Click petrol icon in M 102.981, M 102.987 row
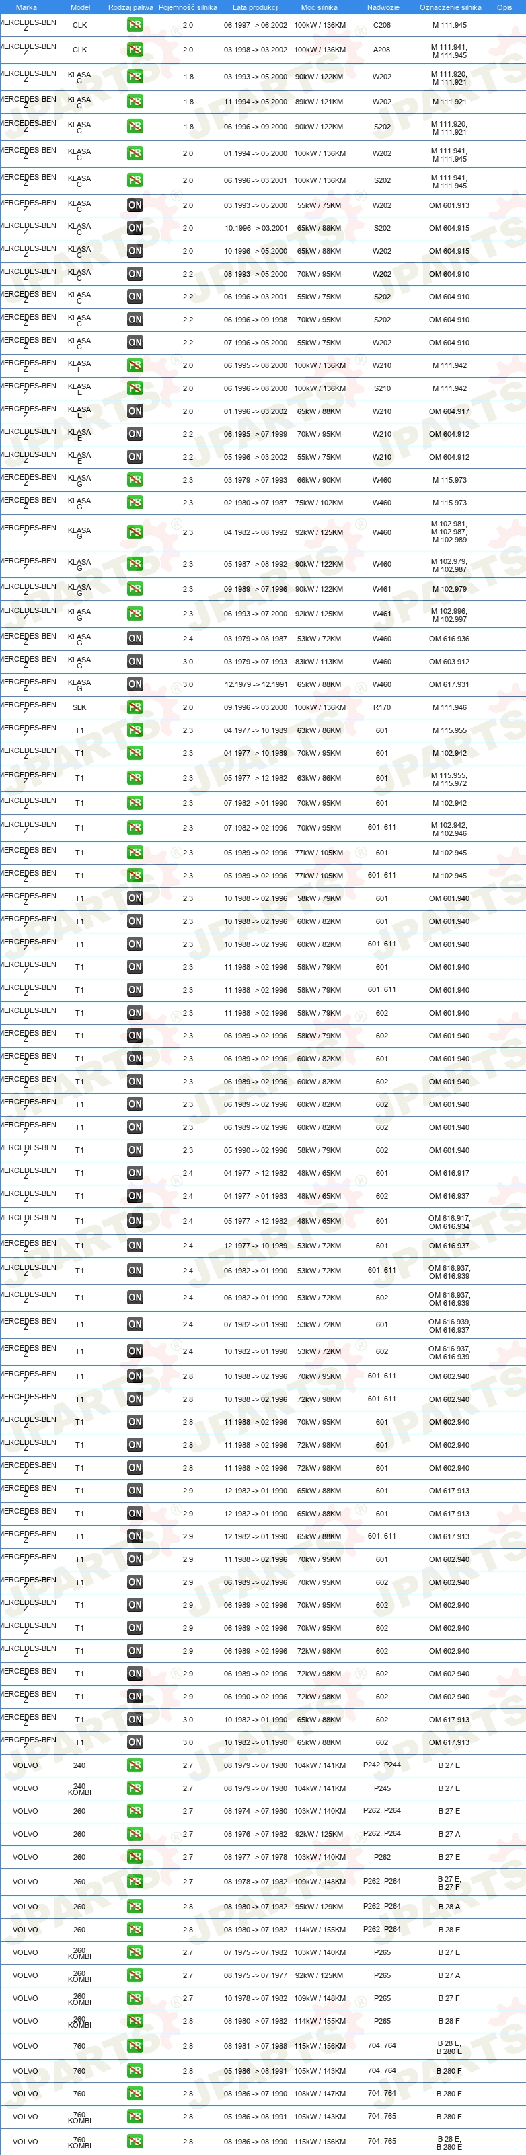Image resolution: width=526 pixels, height=2155 pixels. (x=135, y=532)
